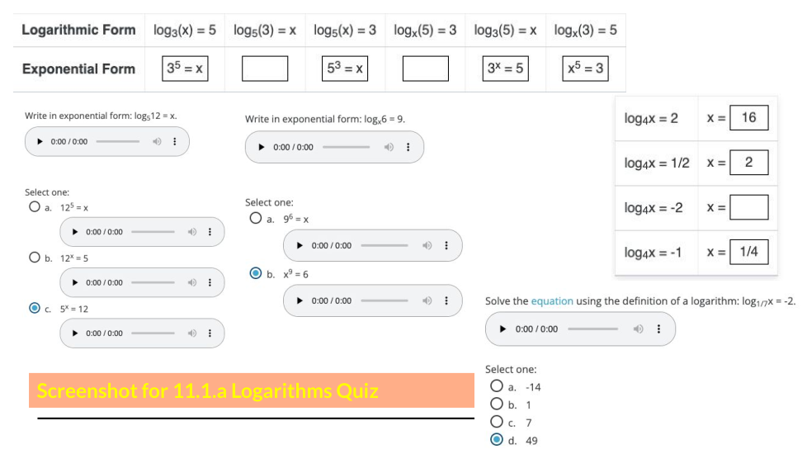Select answer a. 9⁶ = x
This screenshot has height=454, width=807.
(256, 219)
